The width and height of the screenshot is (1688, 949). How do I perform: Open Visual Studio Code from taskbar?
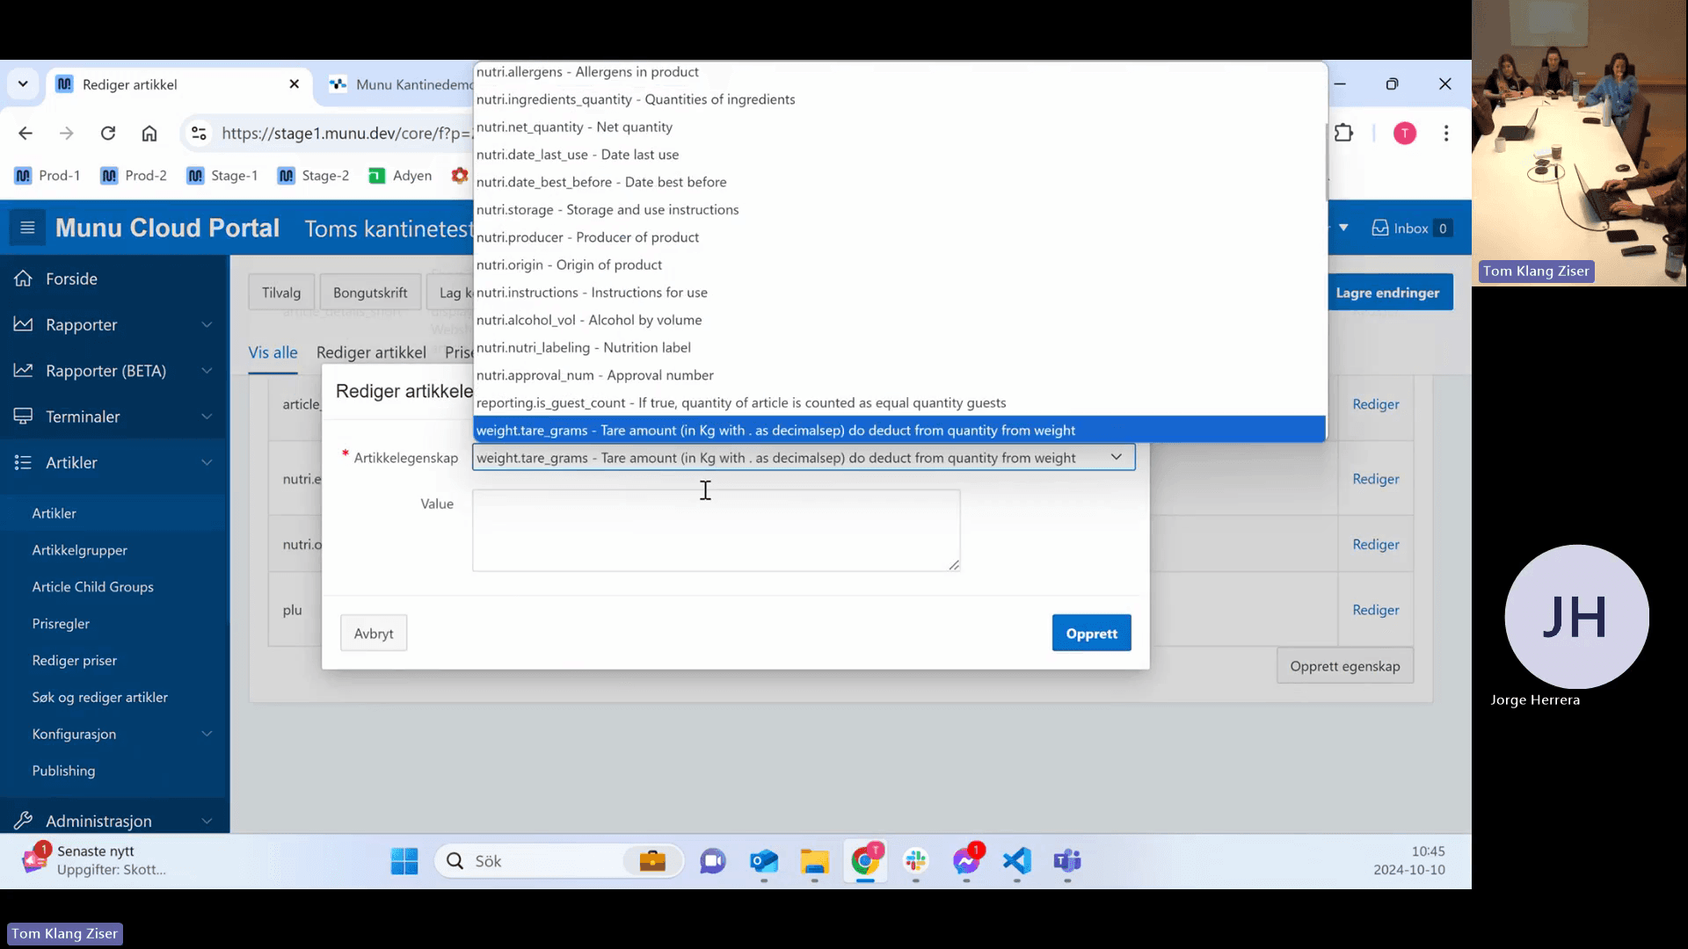[x=1017, y=861]
